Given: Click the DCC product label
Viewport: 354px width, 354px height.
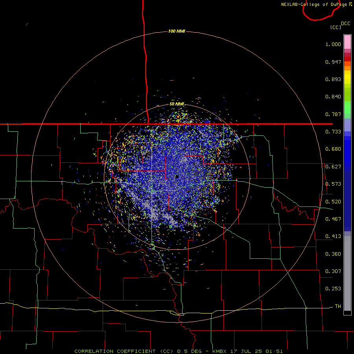Looking at the screenshot, I should (346, 24).
